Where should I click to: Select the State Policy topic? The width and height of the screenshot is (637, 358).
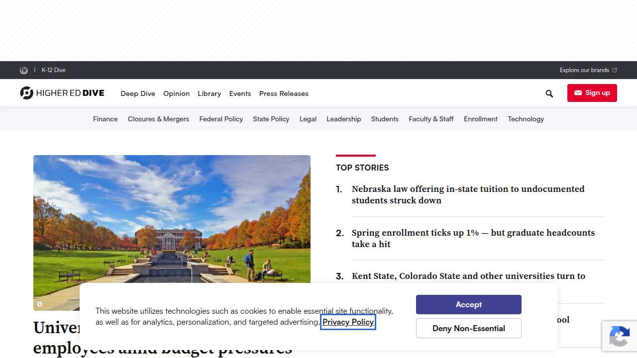[271, 119]
